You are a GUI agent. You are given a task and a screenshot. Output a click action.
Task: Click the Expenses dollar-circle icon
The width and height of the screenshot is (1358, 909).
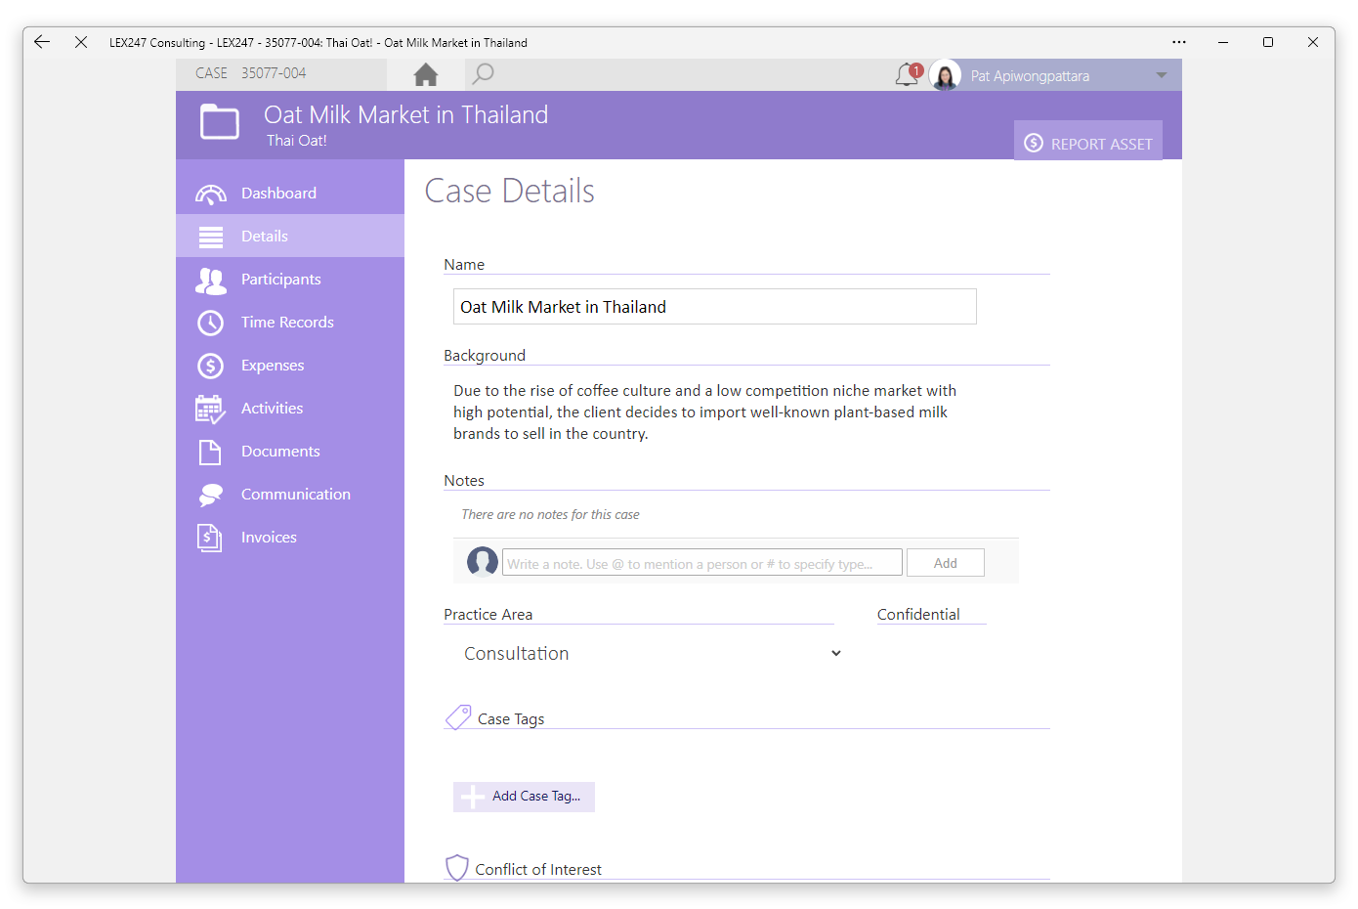point(210,366)
